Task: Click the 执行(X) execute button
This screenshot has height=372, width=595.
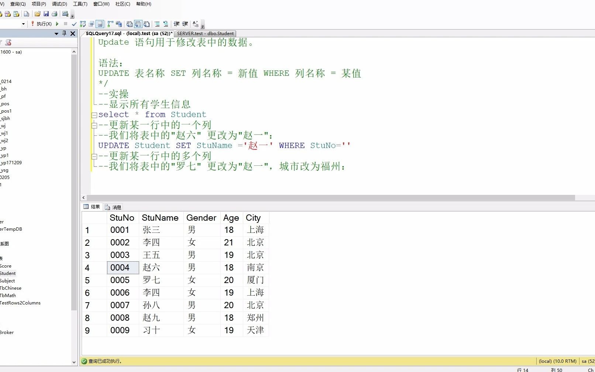Action: pos(41,24)
